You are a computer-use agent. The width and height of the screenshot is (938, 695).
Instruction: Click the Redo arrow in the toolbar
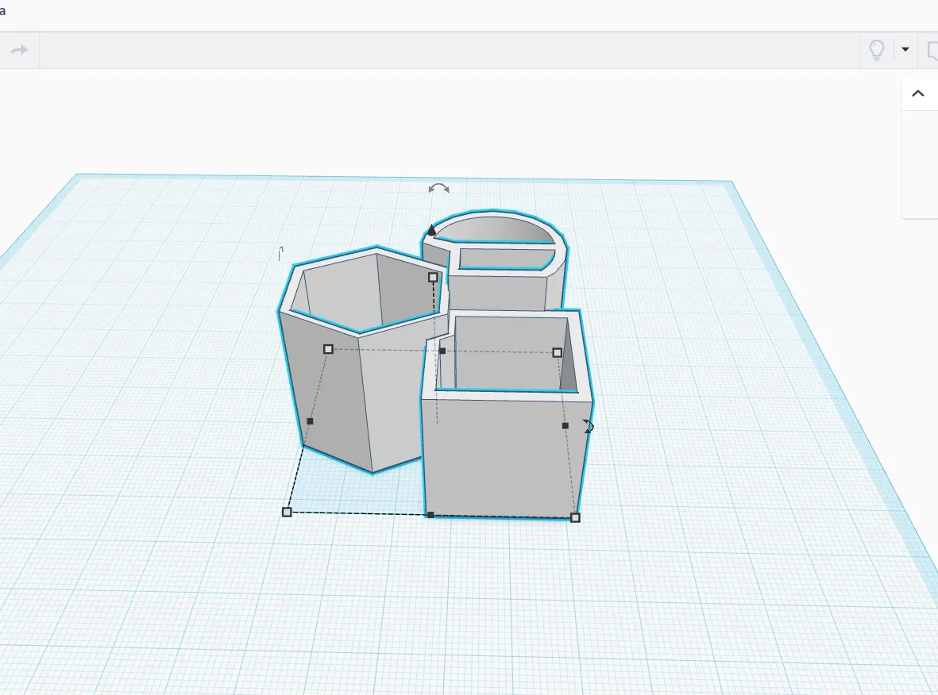(20, 50)
